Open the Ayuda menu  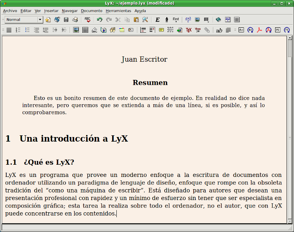tap(140, 11)
